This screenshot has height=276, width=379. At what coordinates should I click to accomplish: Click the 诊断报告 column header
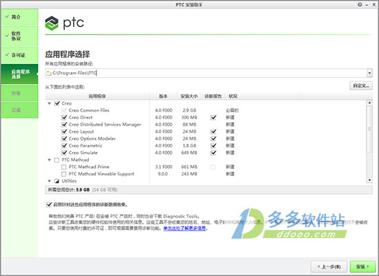[213, 96]
